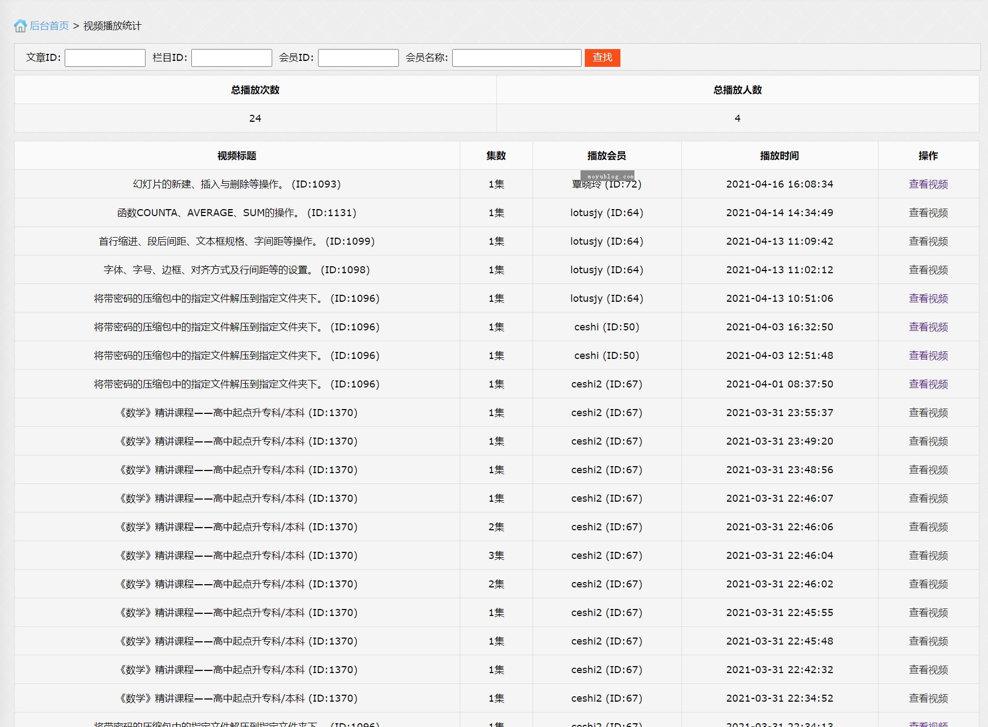The image size is (988, 727).
Task: Open the 后台首页 breadcrumb link
Action: coord(49,26)
